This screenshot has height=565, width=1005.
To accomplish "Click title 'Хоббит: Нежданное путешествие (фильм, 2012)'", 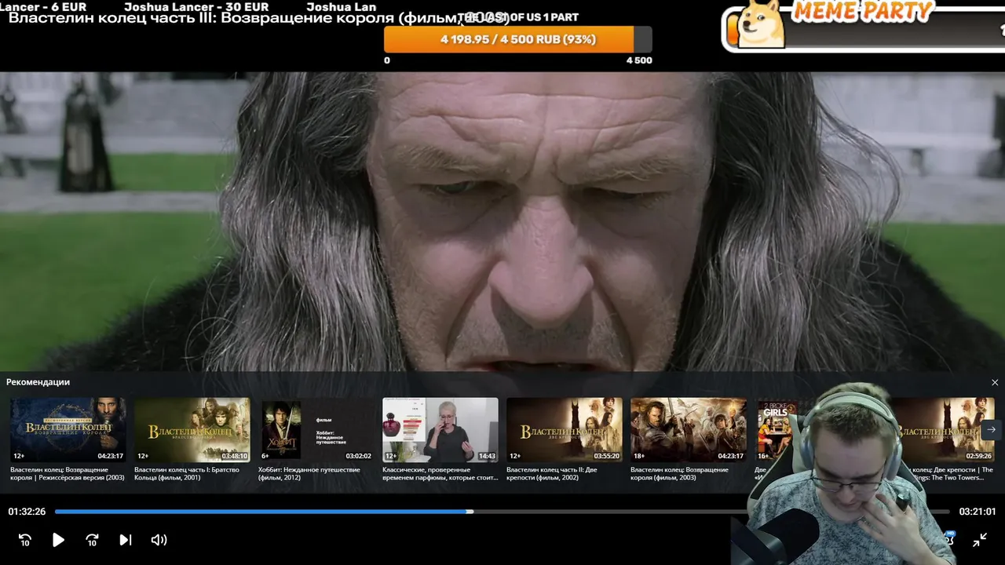I will [309, 473].
